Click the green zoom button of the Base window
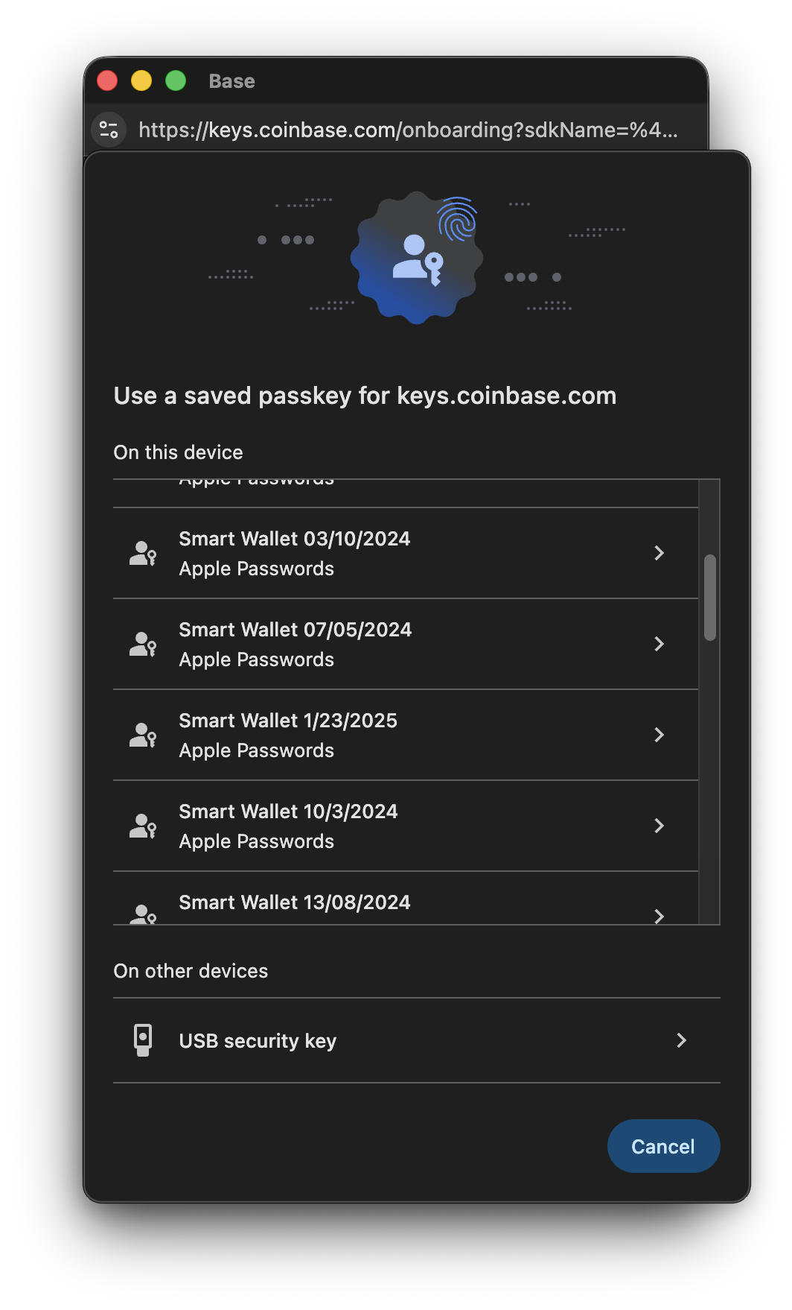 176,80
